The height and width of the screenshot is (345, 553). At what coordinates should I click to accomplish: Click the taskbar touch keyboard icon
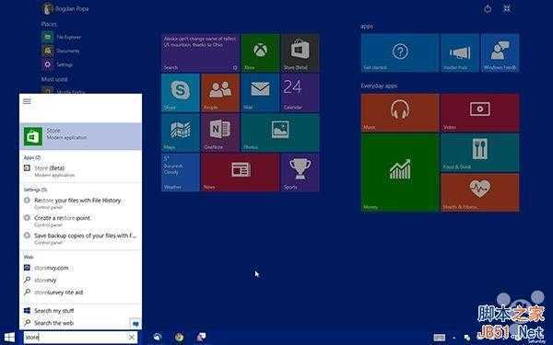439,338
